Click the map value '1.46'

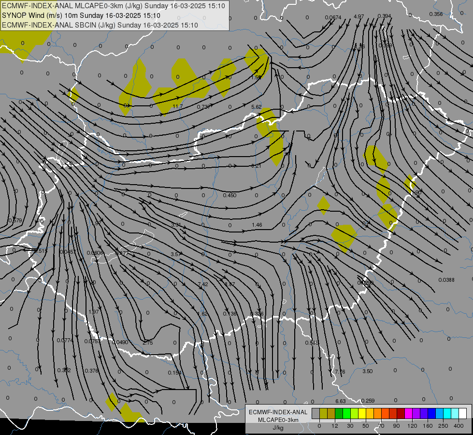point(257,225)
